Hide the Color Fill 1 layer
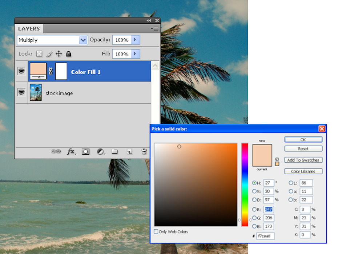The height and width of the screenshot is (254, 338). click(21, 71)
